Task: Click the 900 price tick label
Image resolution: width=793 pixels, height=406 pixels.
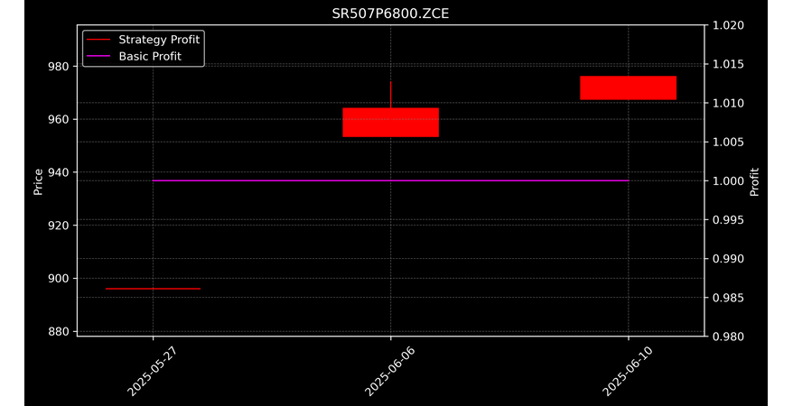Action: point(58,278)
